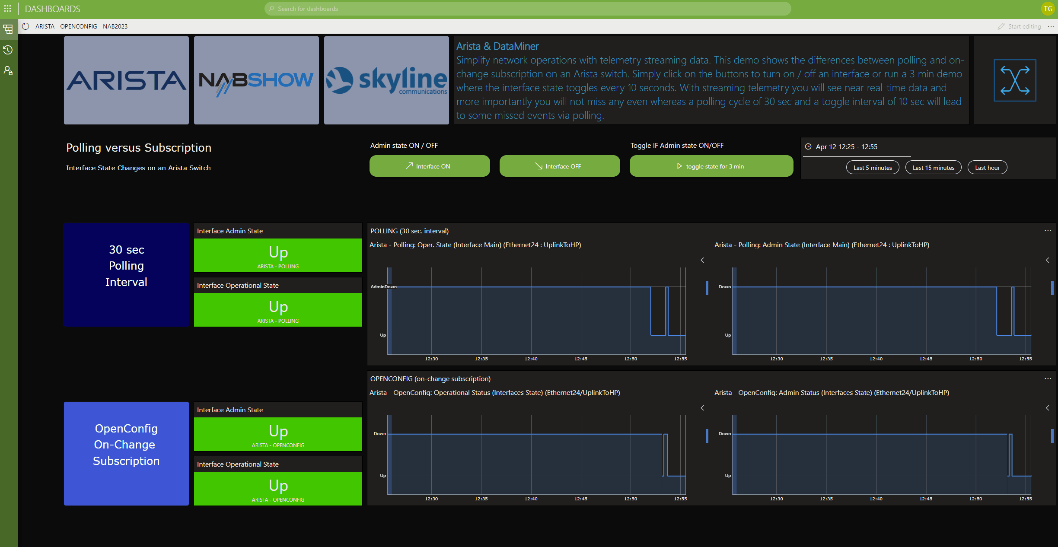Open the apps grid menu icon

(8, 9)
